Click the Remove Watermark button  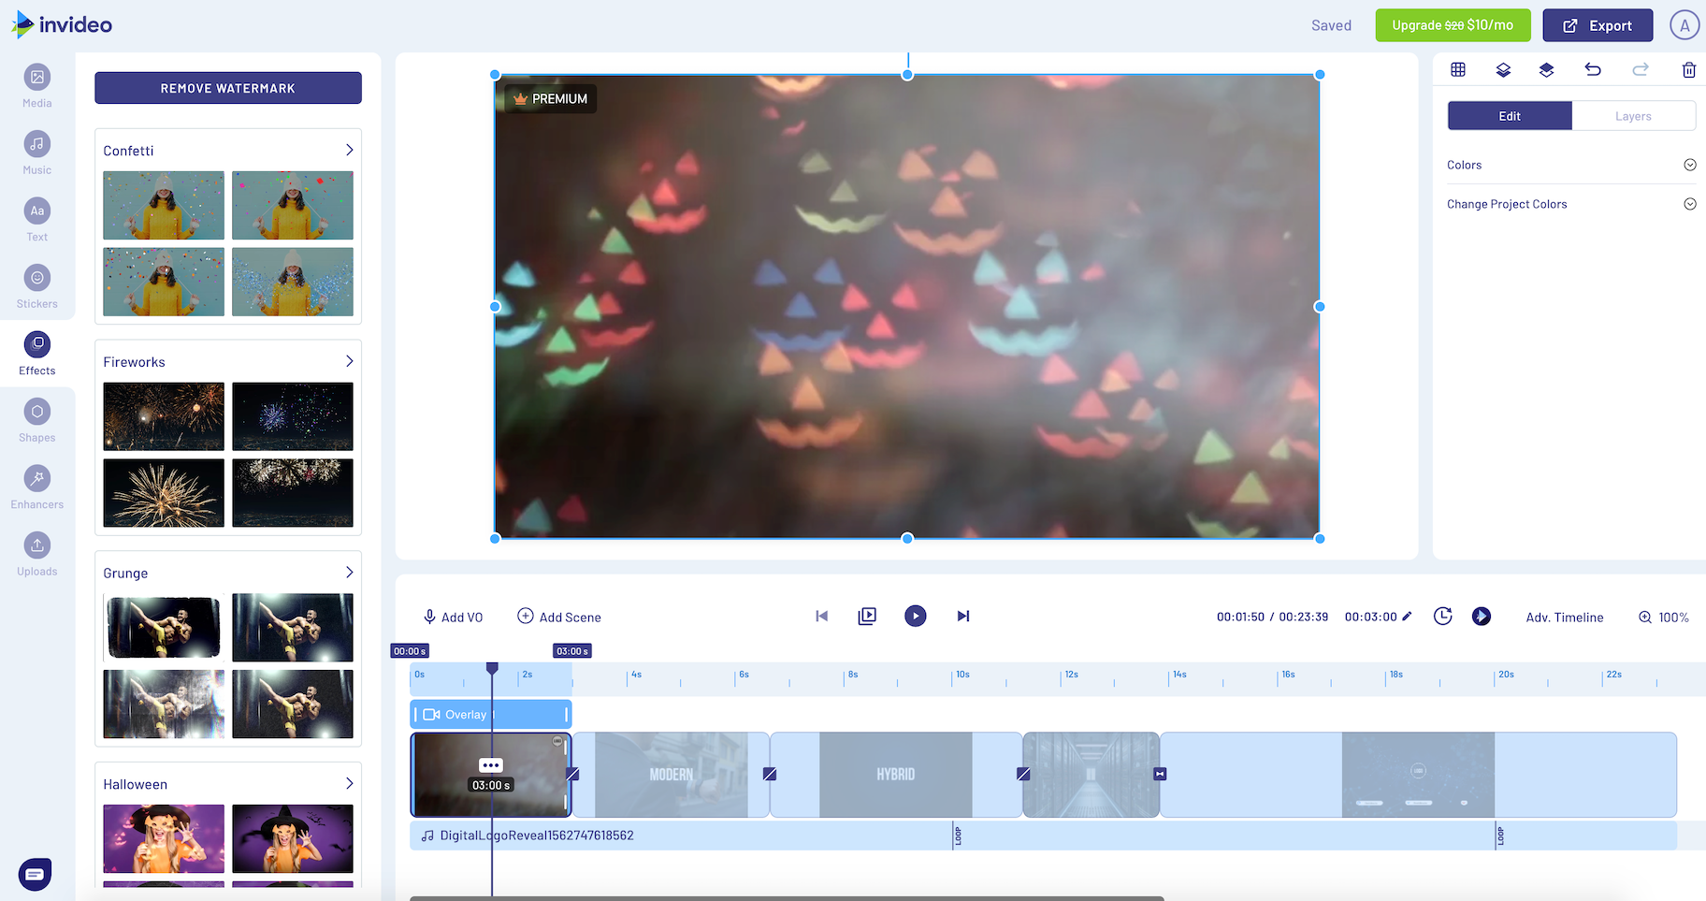(227, 87)
